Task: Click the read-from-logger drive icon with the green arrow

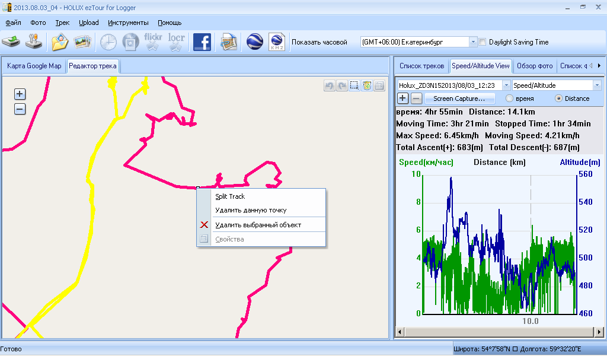Action: click(11, 42)
